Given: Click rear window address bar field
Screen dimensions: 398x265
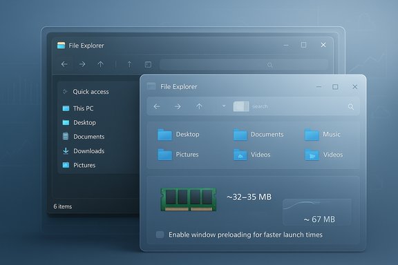Looking at the screenshot, I should [x=244, y=65].
